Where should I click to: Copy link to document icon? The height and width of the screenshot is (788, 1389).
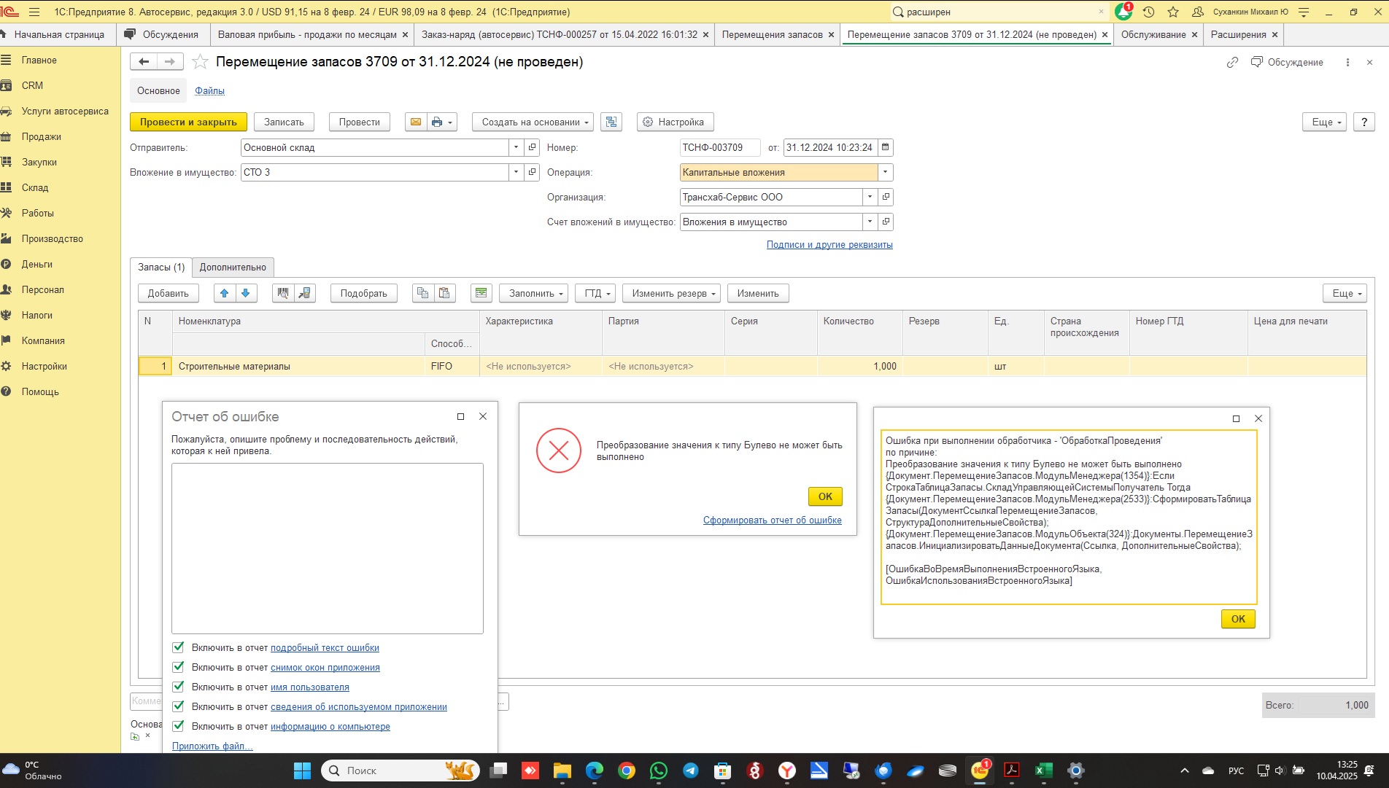click(x=1232, y=62)
